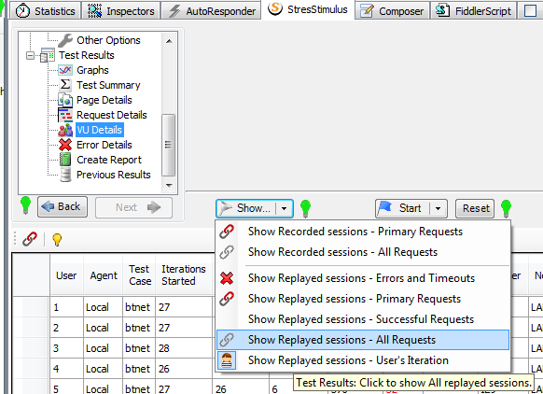Click the Reset button

(x=475, y=208)
